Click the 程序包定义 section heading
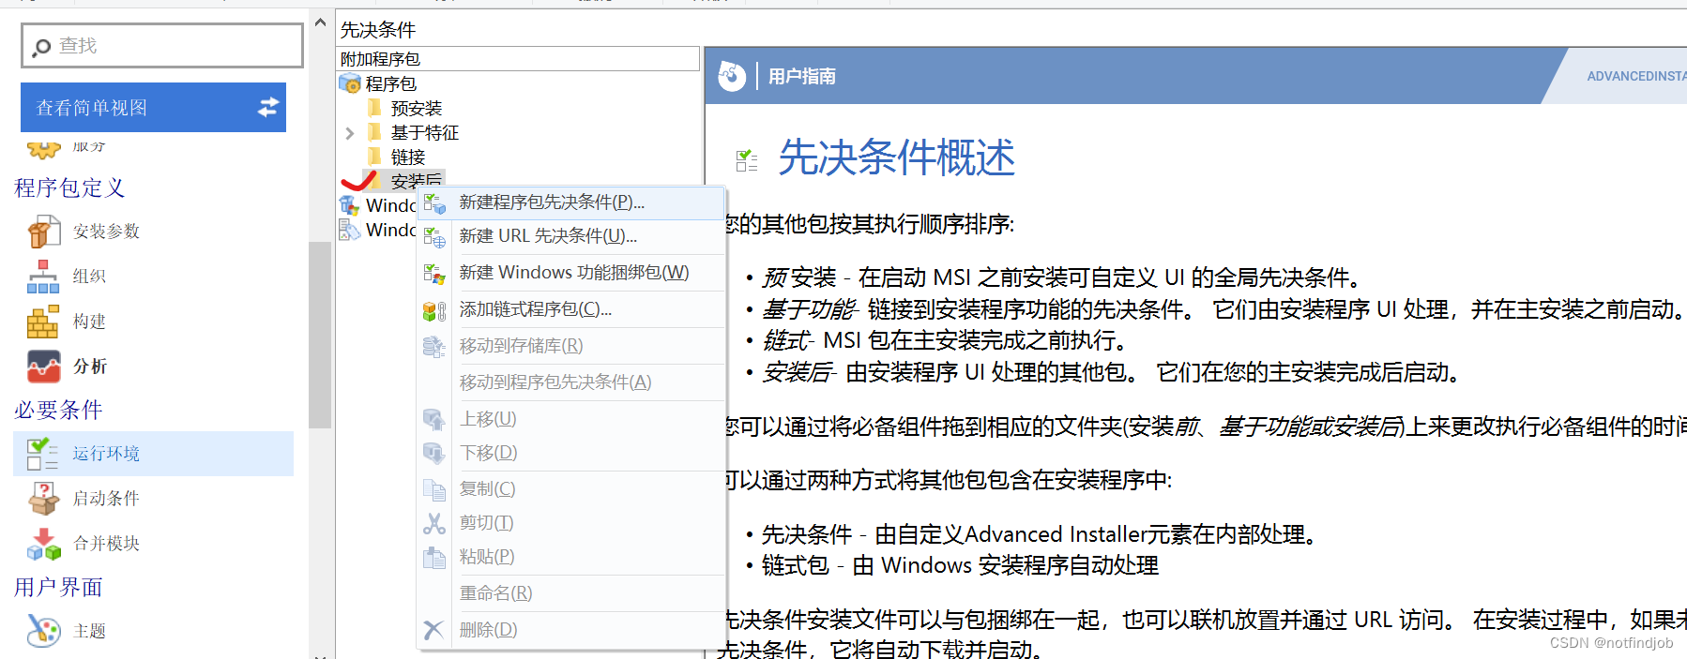 pos(69,188)
